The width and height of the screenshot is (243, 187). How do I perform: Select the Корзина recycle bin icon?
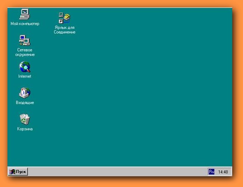(25, 119)
